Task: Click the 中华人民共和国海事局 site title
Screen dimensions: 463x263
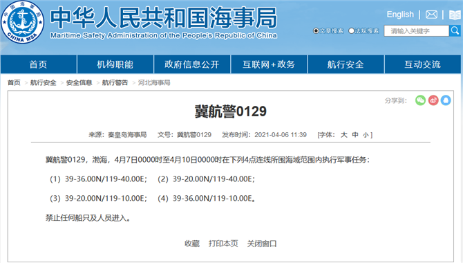Action: [x=164, y=18]
